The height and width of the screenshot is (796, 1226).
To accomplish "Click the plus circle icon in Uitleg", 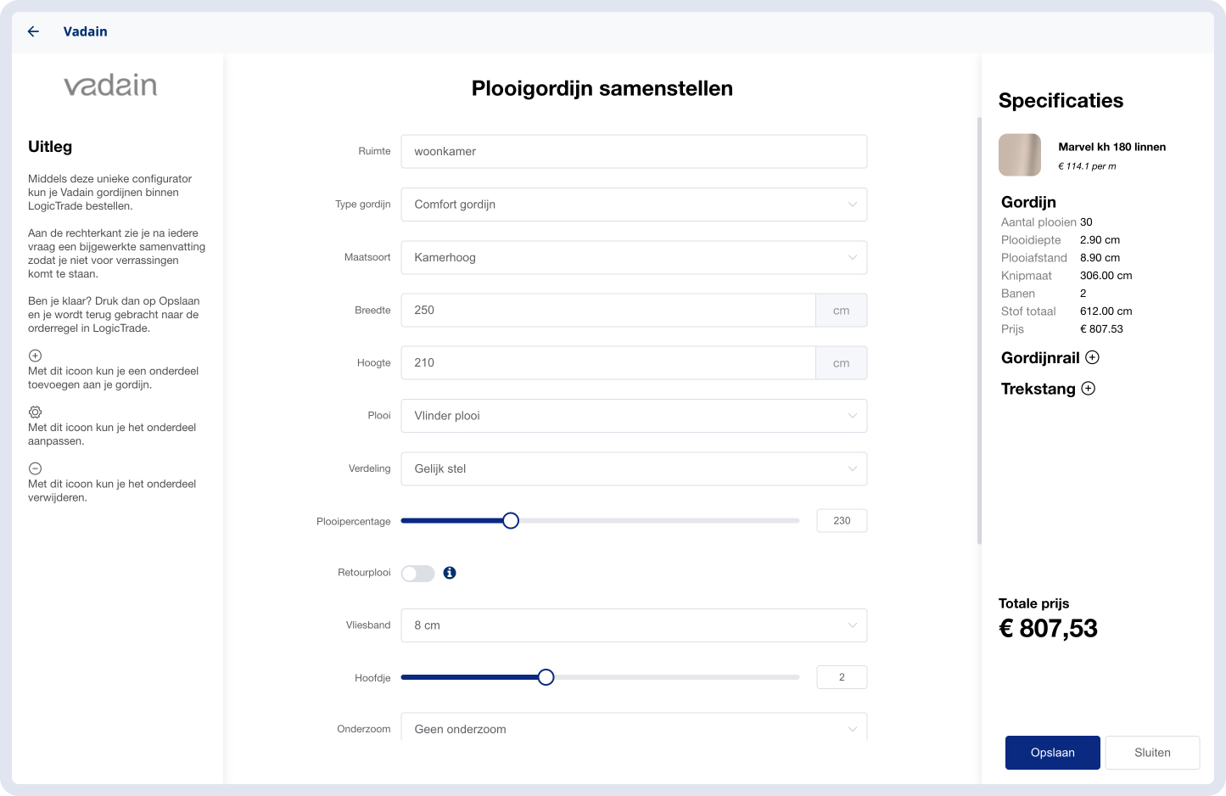I will coord(35,356).
